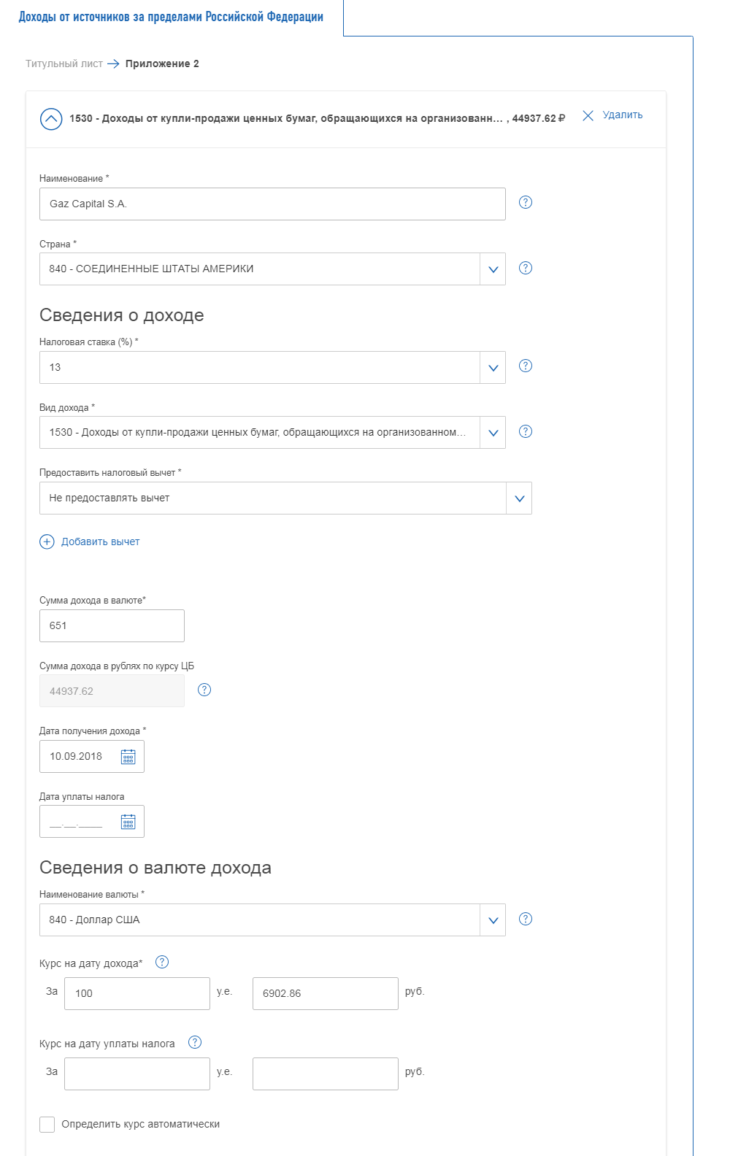Focus the date field showing 10.09.2018
Screen dimensions: 730x1156
coord(92,757)
